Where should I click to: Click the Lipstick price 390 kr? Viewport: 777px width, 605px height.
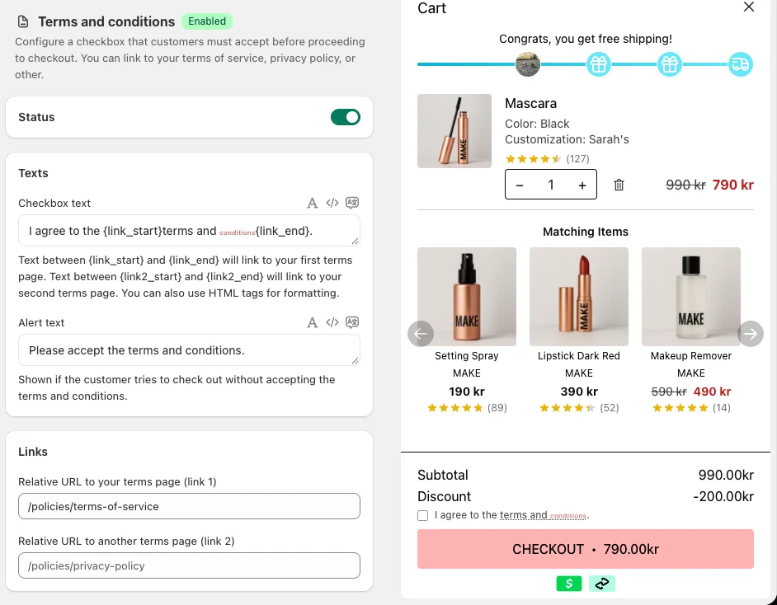579,392
